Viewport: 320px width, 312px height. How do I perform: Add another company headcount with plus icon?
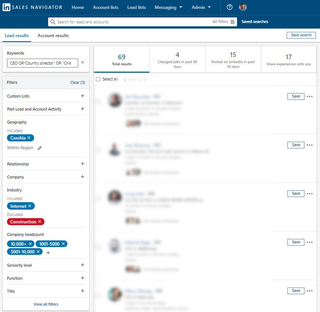pos(48,253)
